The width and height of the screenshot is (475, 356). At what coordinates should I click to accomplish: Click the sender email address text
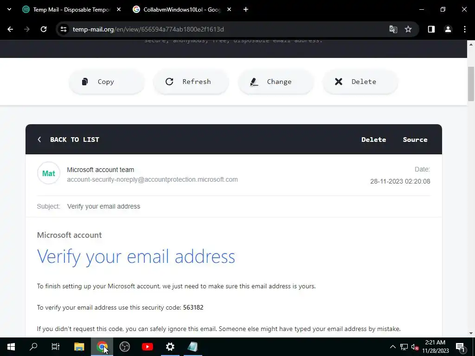(x=152, y=179)
